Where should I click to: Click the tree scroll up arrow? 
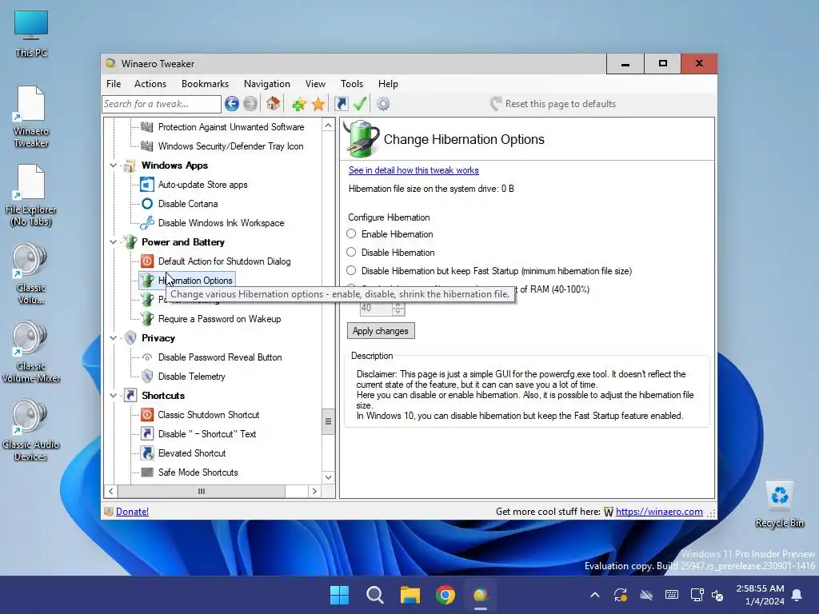[328, 126]
